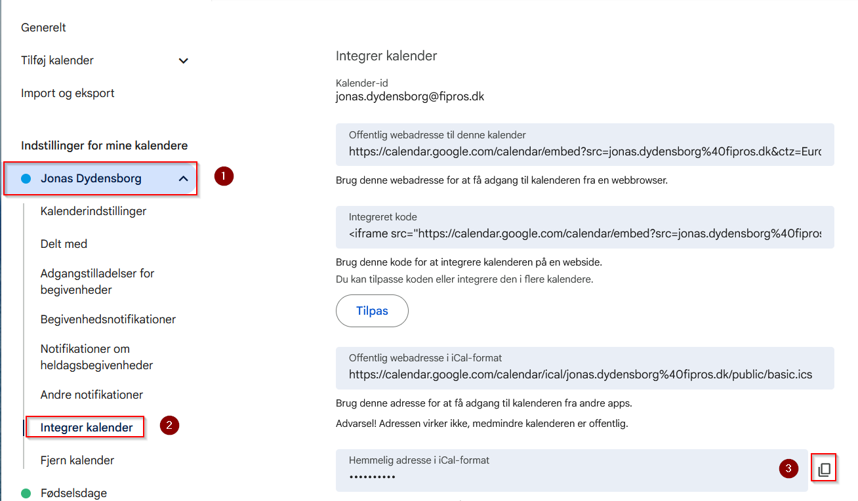858x501 pixels.
Task: Select Kalenderindstillinger in the sidebar
Action: (x=93, y=211)
